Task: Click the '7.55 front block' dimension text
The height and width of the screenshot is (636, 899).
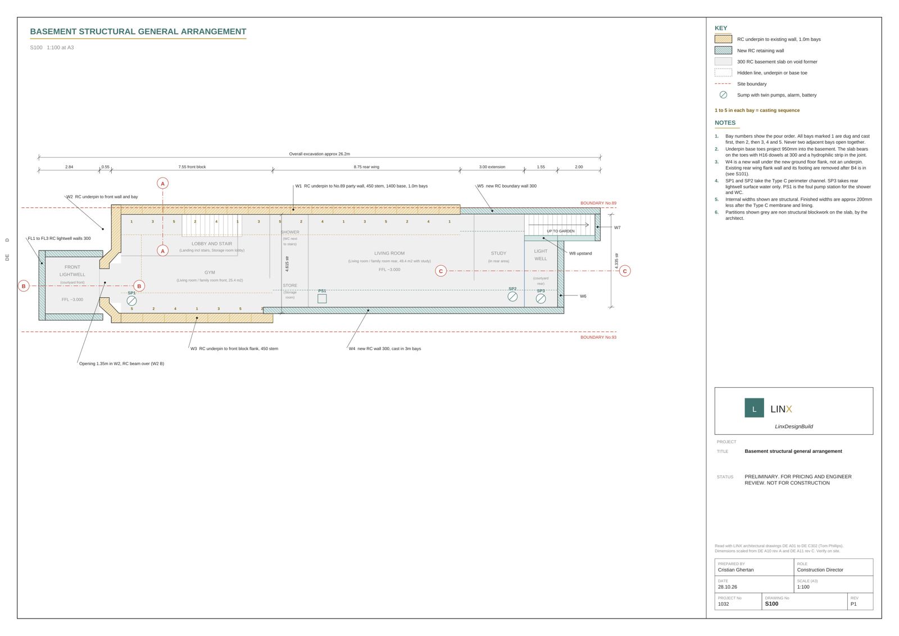Action: coord(192,167)
